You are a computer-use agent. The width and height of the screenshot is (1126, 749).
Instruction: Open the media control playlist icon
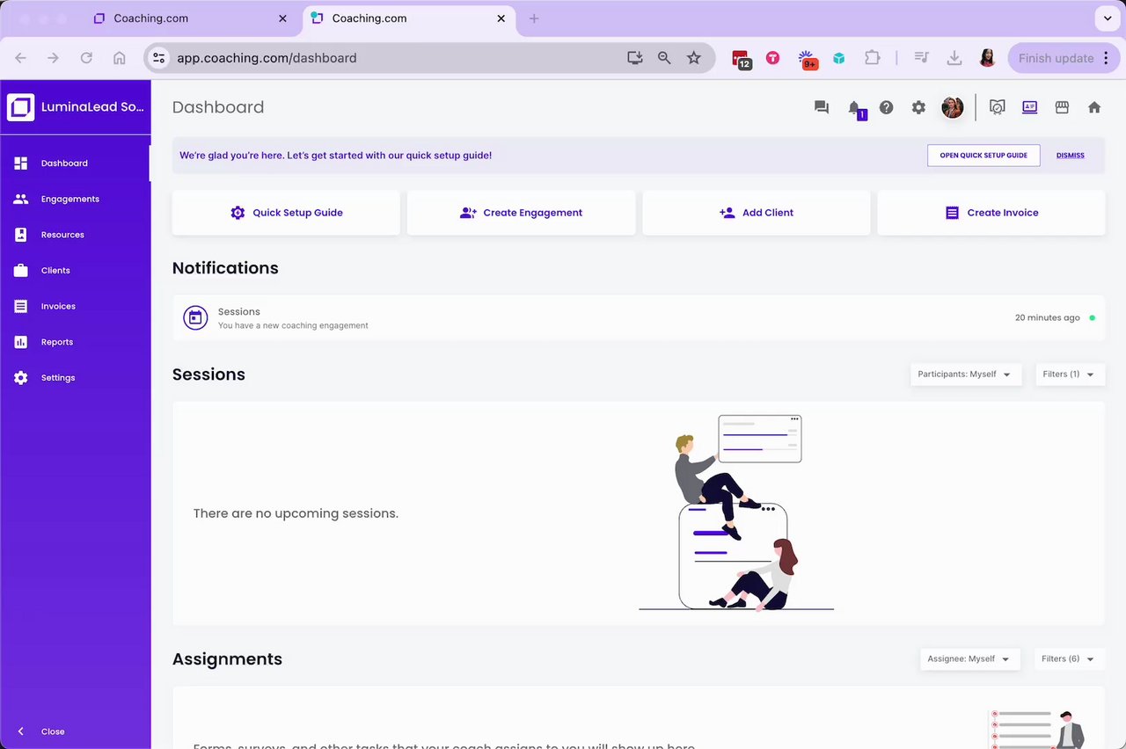(x=921, y=58)
